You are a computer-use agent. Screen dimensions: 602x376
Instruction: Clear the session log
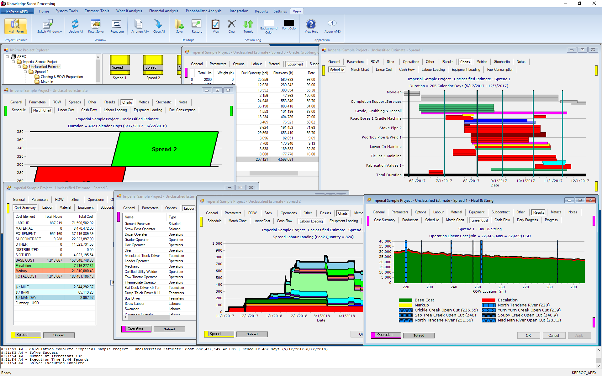[x=232, y=26]
